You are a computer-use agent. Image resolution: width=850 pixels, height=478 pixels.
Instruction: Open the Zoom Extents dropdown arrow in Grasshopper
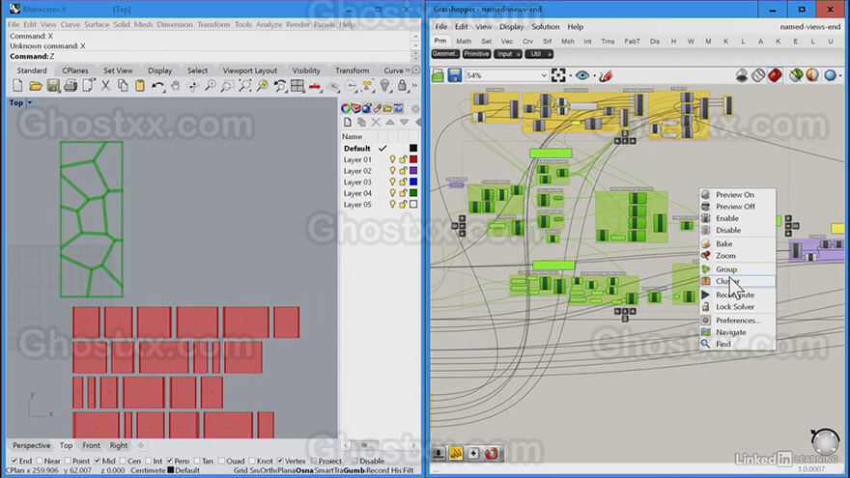pos(570,76)
